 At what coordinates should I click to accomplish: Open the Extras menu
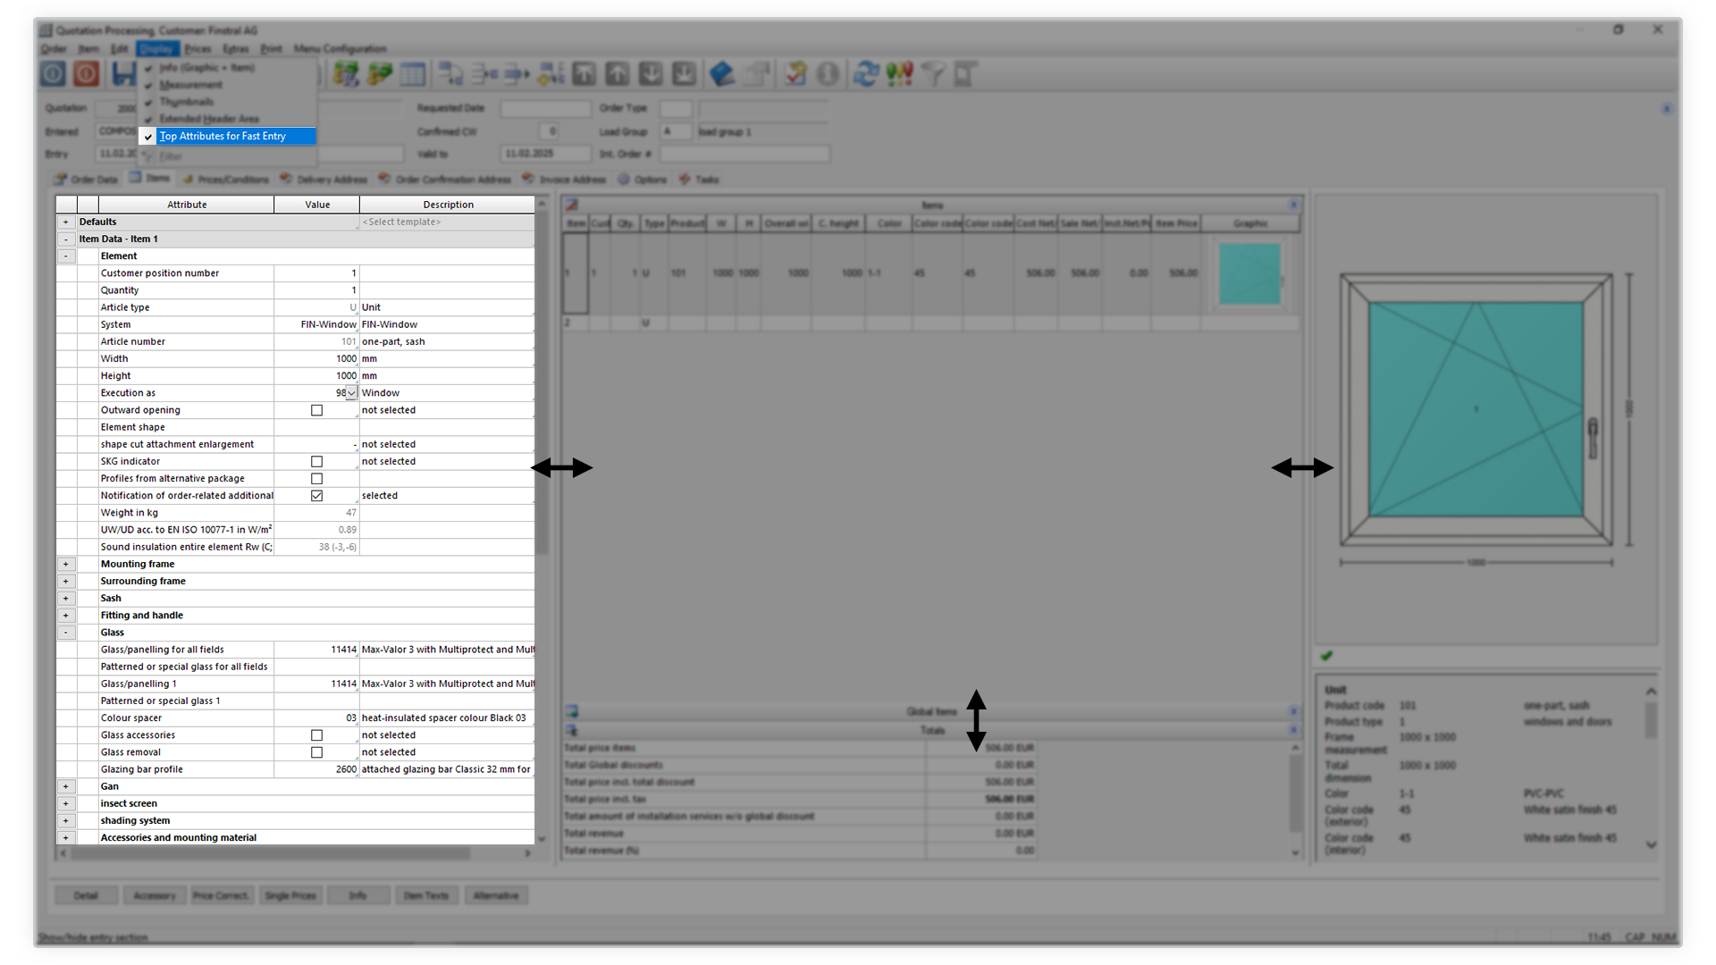[x=236, y=49]
